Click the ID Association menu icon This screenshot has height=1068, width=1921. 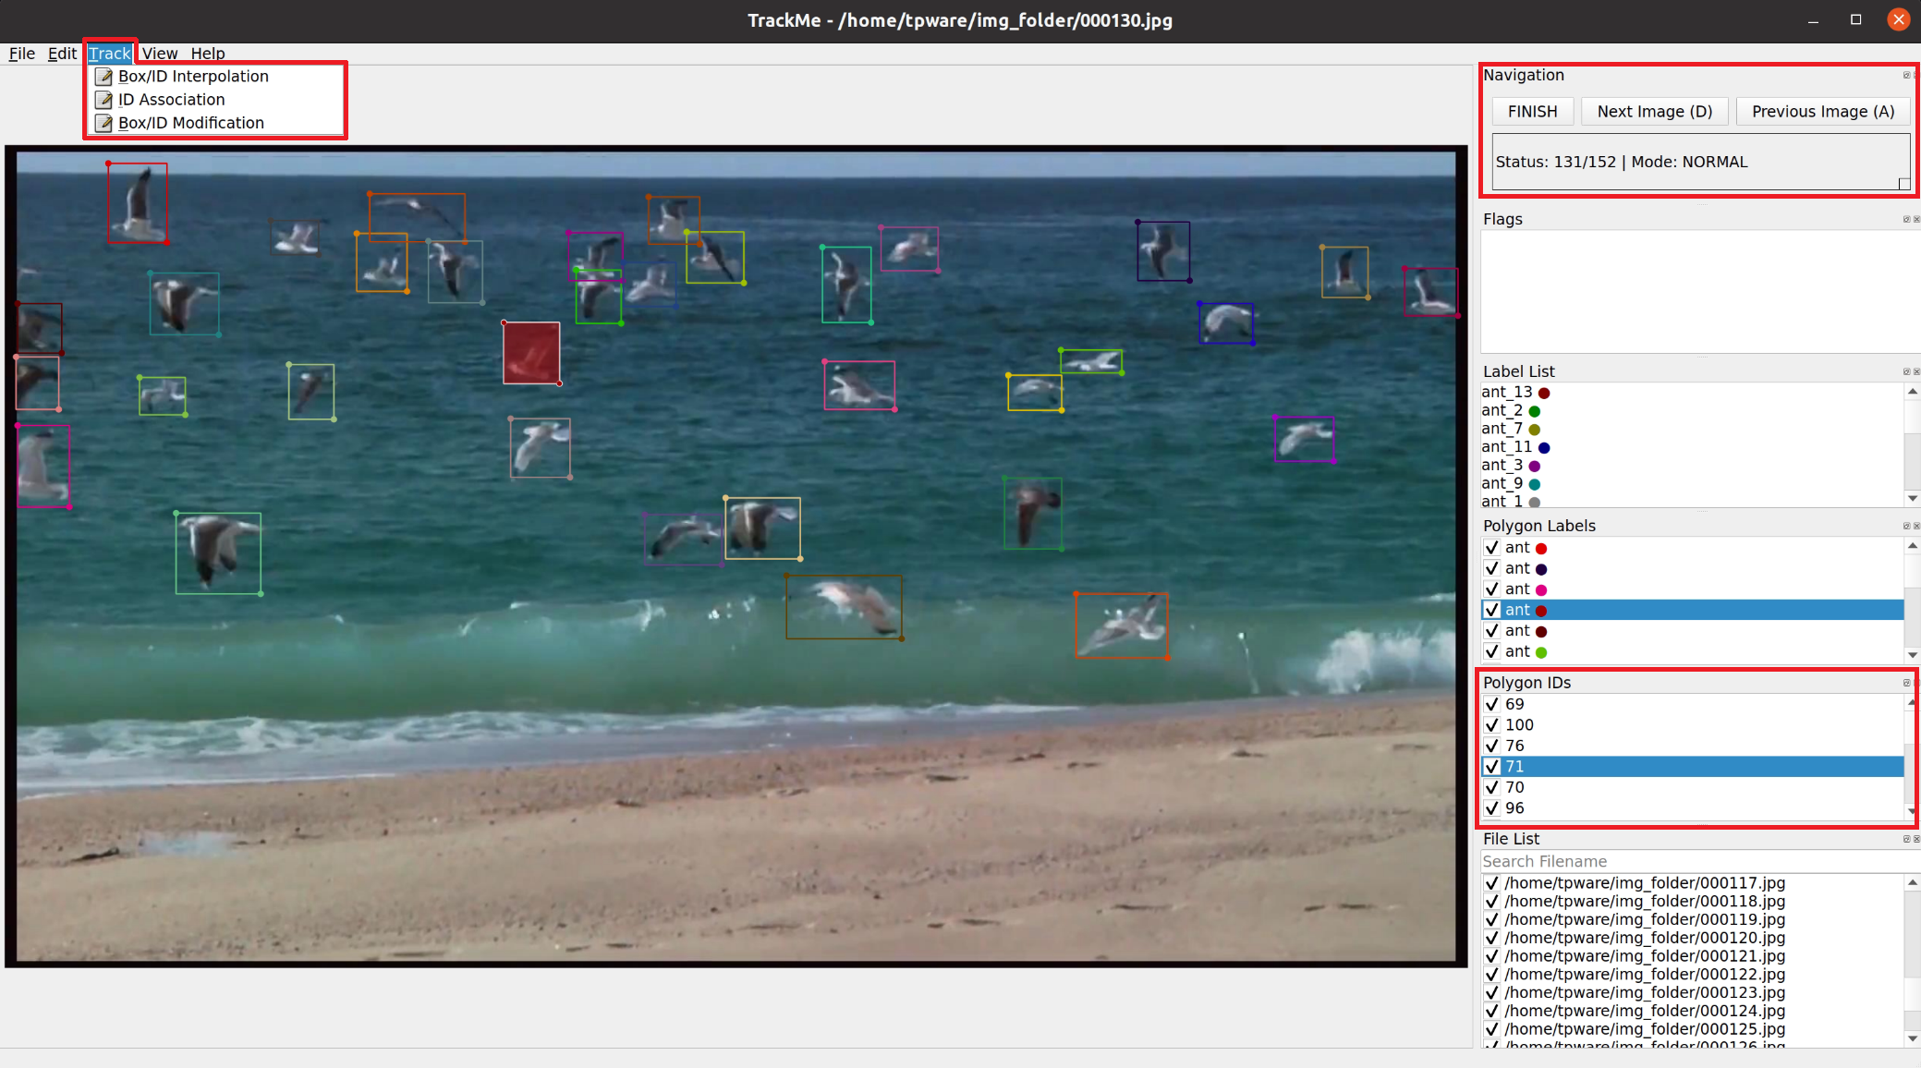tap(103, 100)
